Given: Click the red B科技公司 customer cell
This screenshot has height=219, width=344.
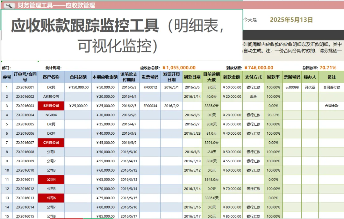Looking at the screenshot, I should pos(51,106).
